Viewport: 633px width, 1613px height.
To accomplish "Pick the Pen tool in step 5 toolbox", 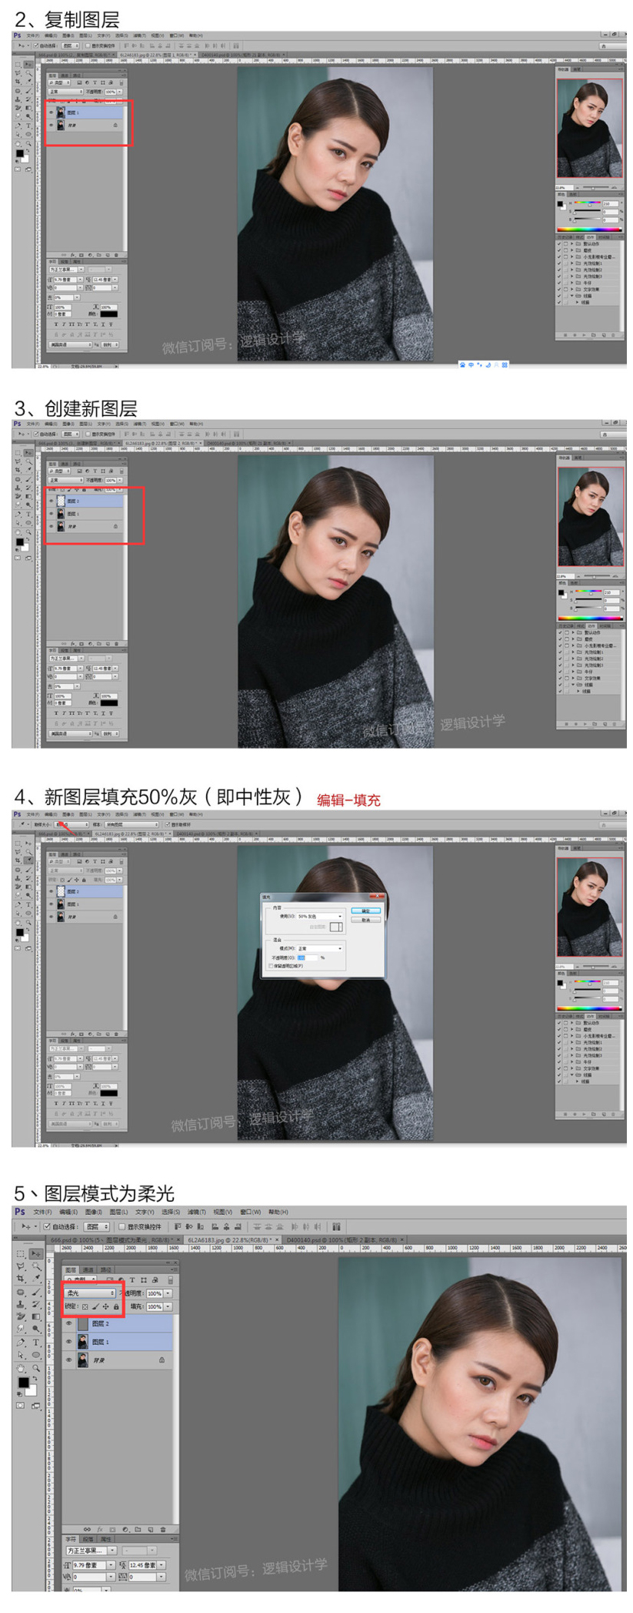I will (20, 1343).
